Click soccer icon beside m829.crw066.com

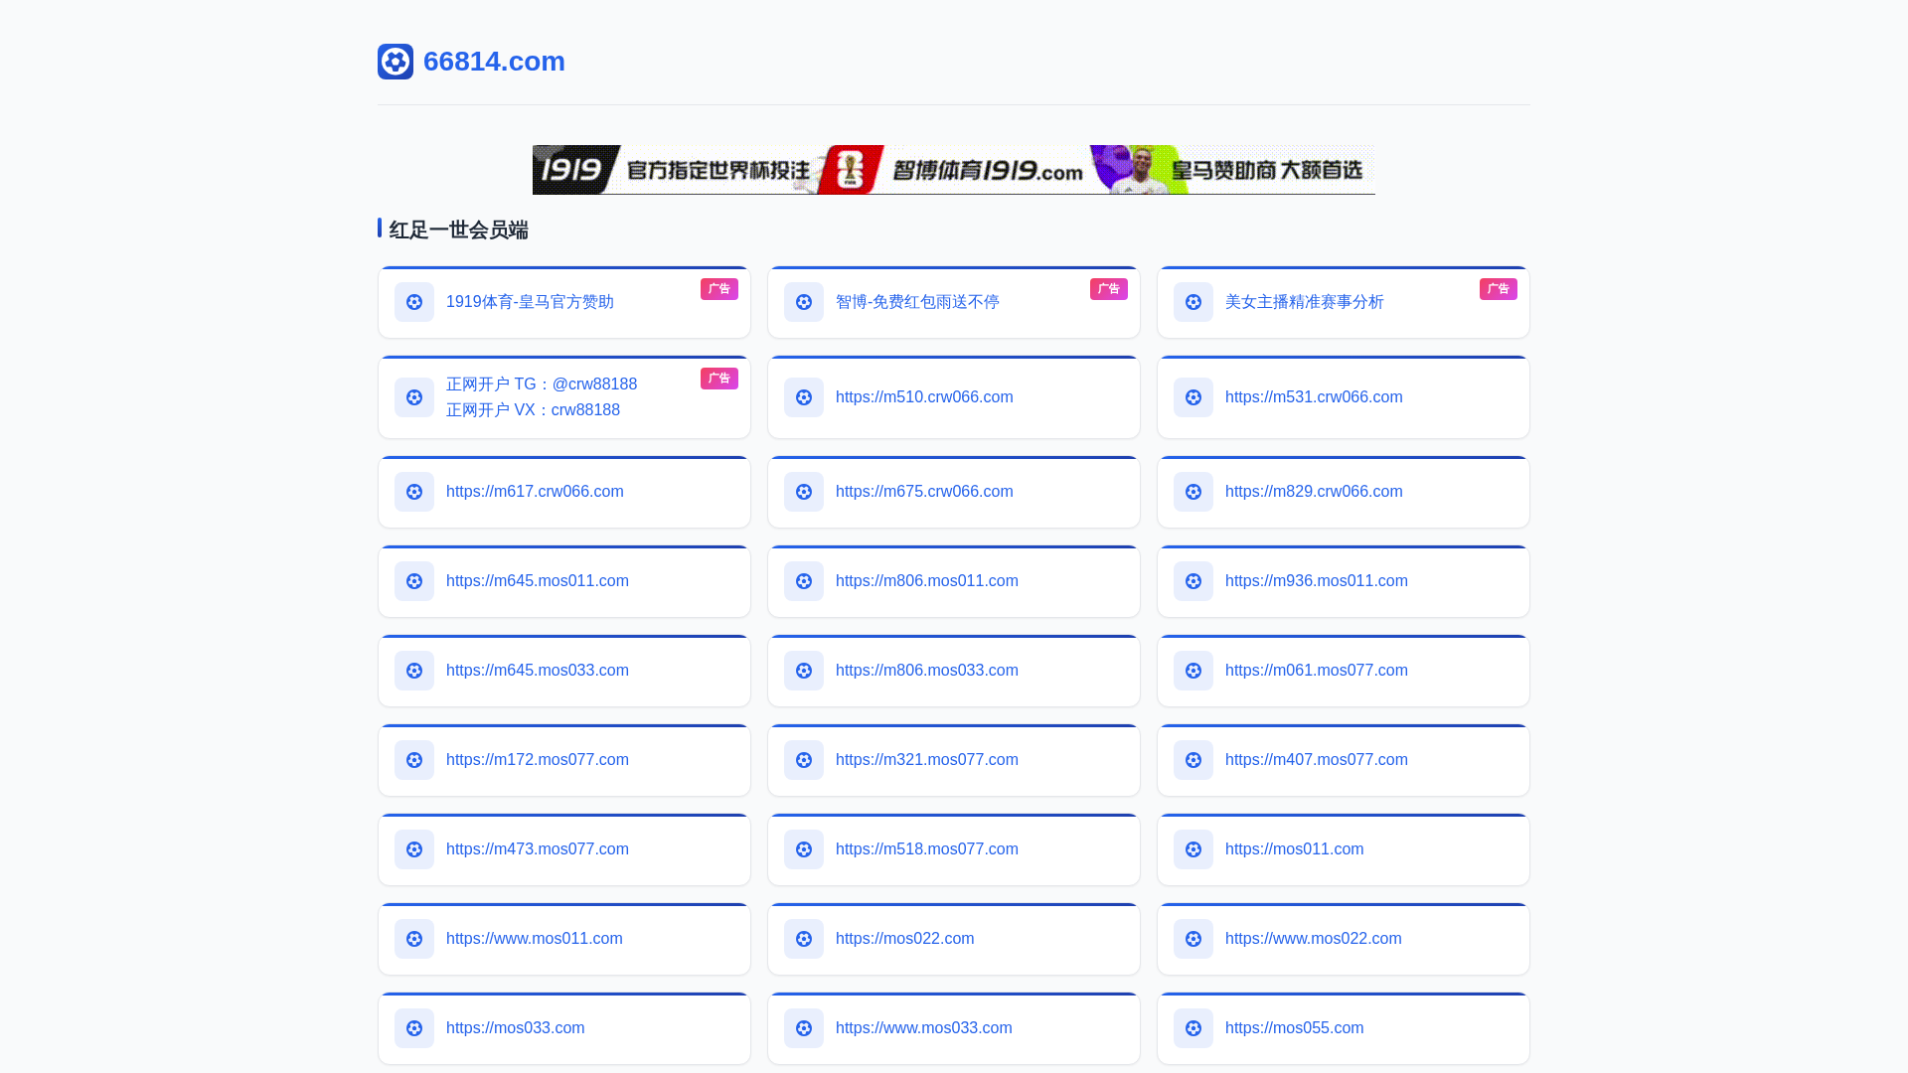[1193, 492]
